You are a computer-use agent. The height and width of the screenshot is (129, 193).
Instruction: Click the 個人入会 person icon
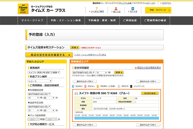[115, 9]
